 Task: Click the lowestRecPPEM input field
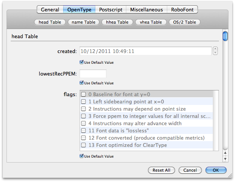click(x=93, y=74)
